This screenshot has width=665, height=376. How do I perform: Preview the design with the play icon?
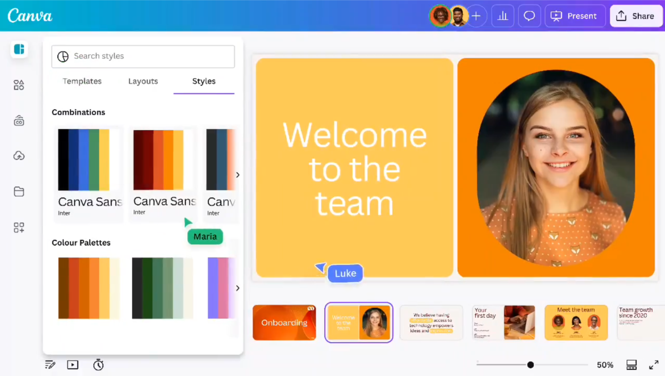(73, 364)
